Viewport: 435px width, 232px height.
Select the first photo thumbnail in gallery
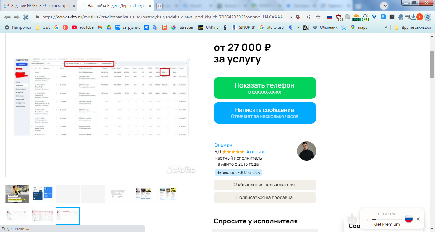tap(17, 194)
